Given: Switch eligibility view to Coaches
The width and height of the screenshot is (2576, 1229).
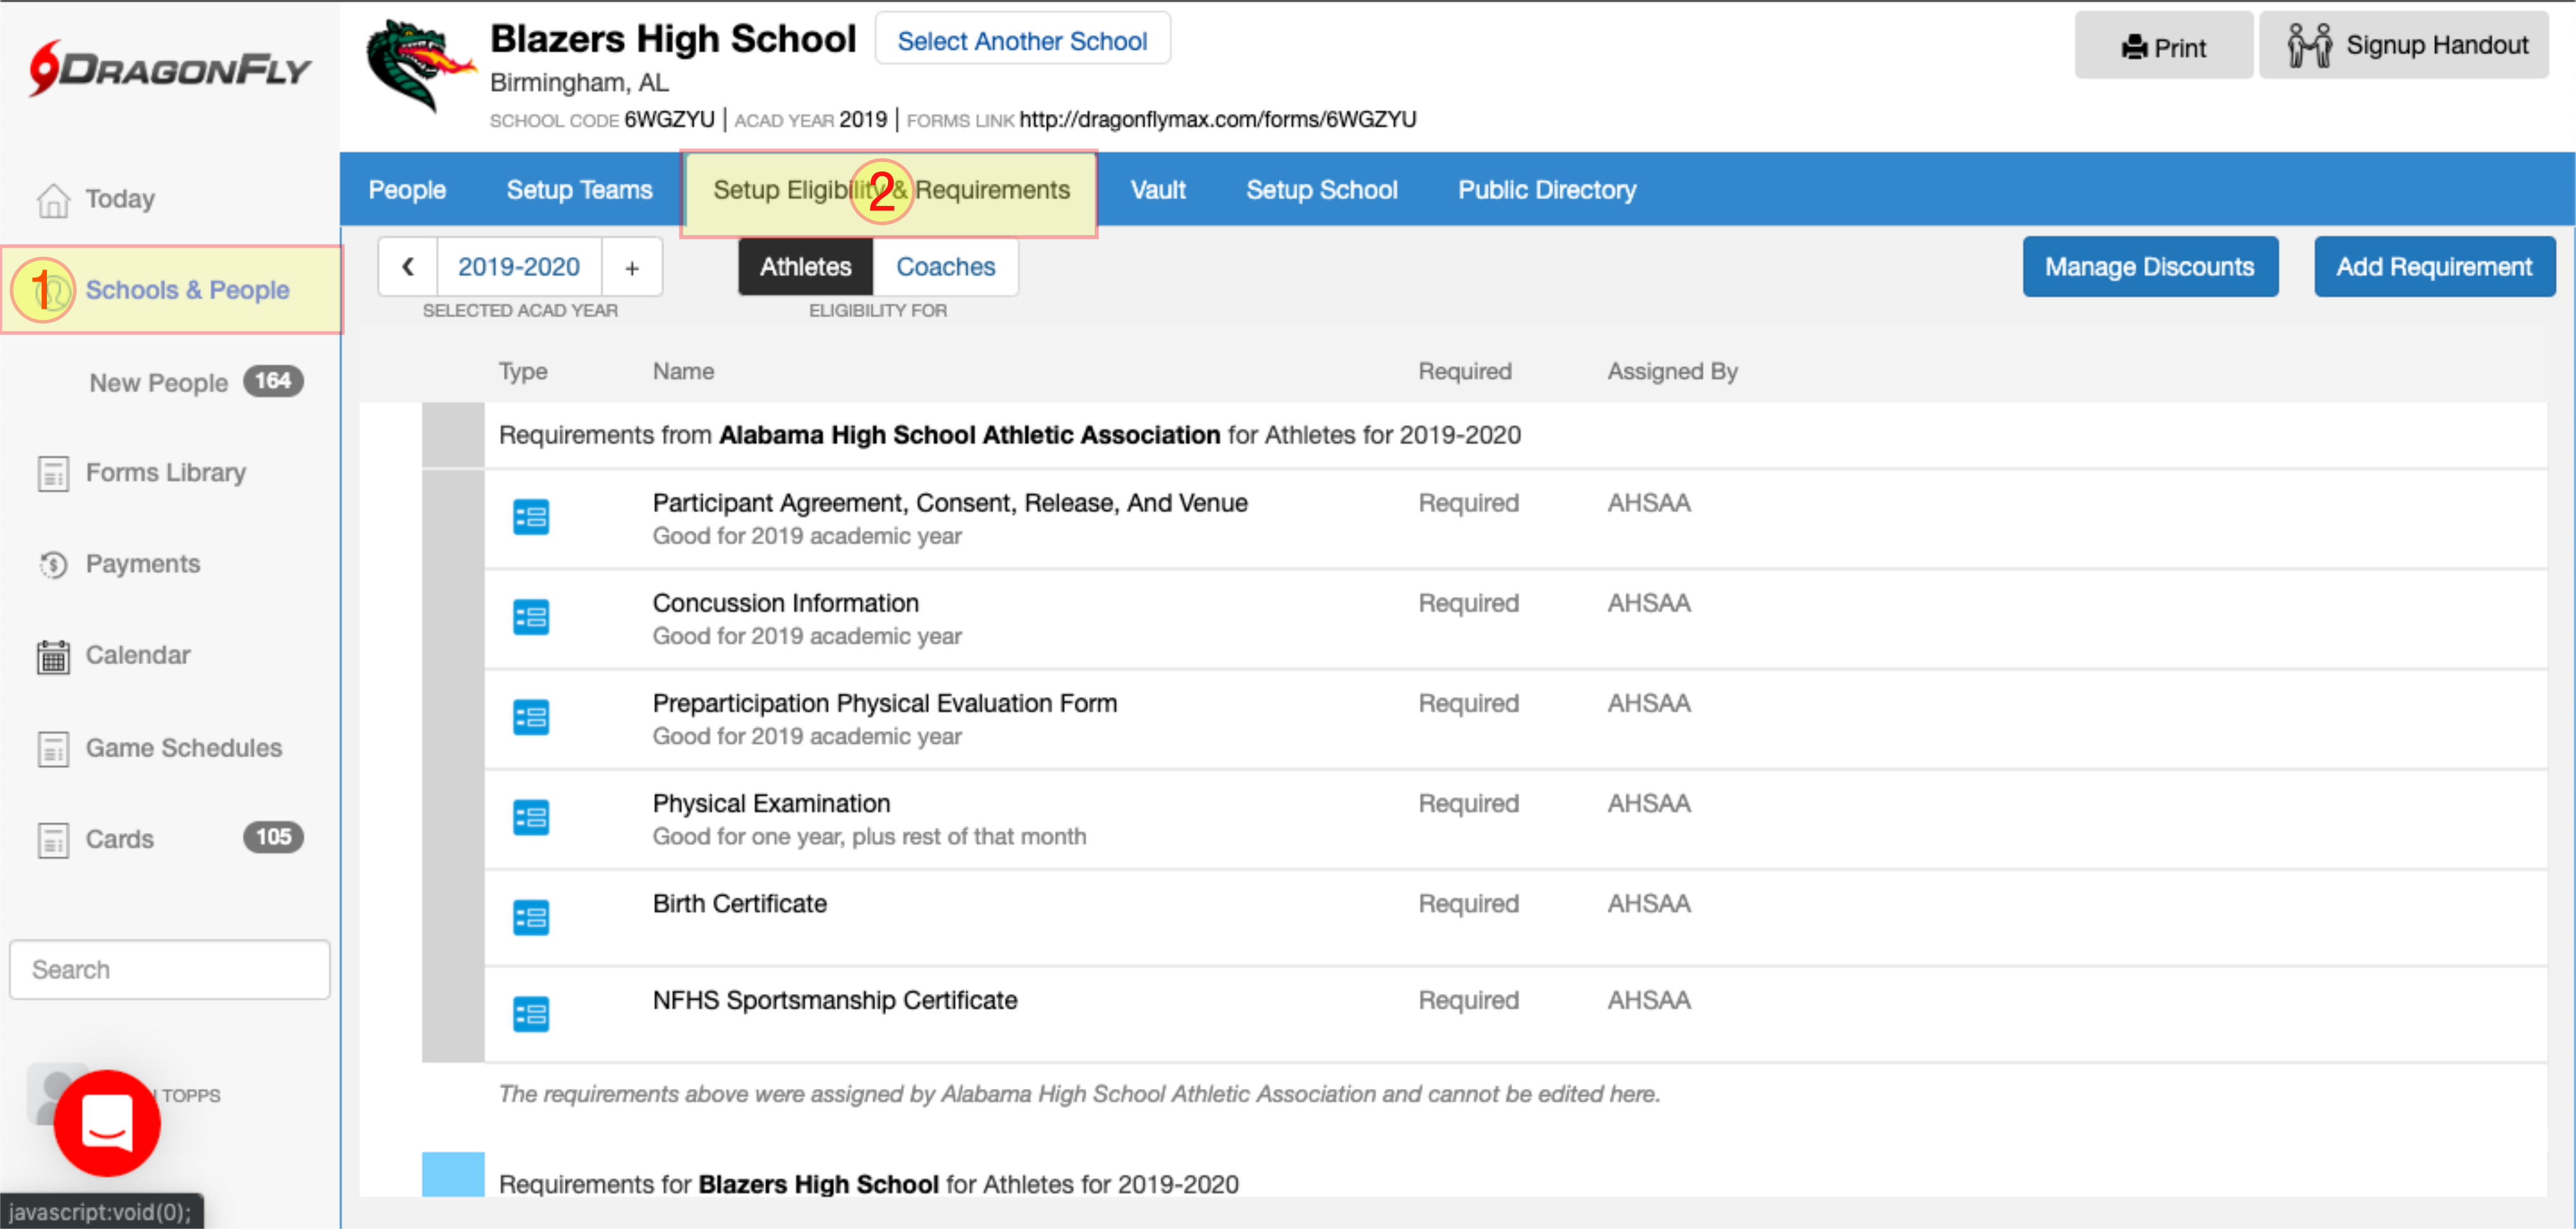Looking at the screenshot, I should (944, 267).
